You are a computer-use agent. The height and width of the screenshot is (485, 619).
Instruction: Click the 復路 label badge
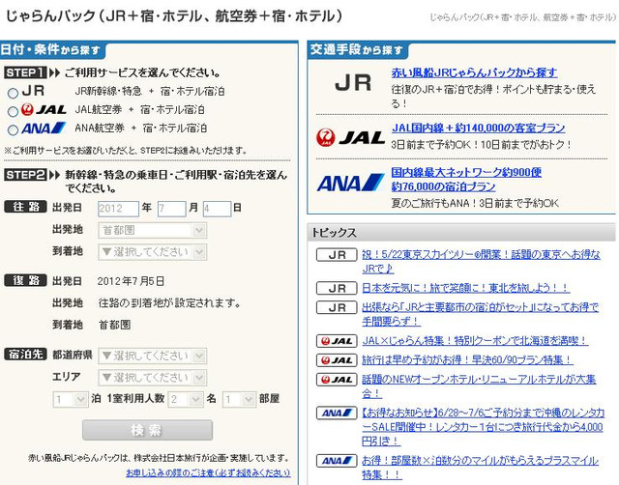click(26, 280)
